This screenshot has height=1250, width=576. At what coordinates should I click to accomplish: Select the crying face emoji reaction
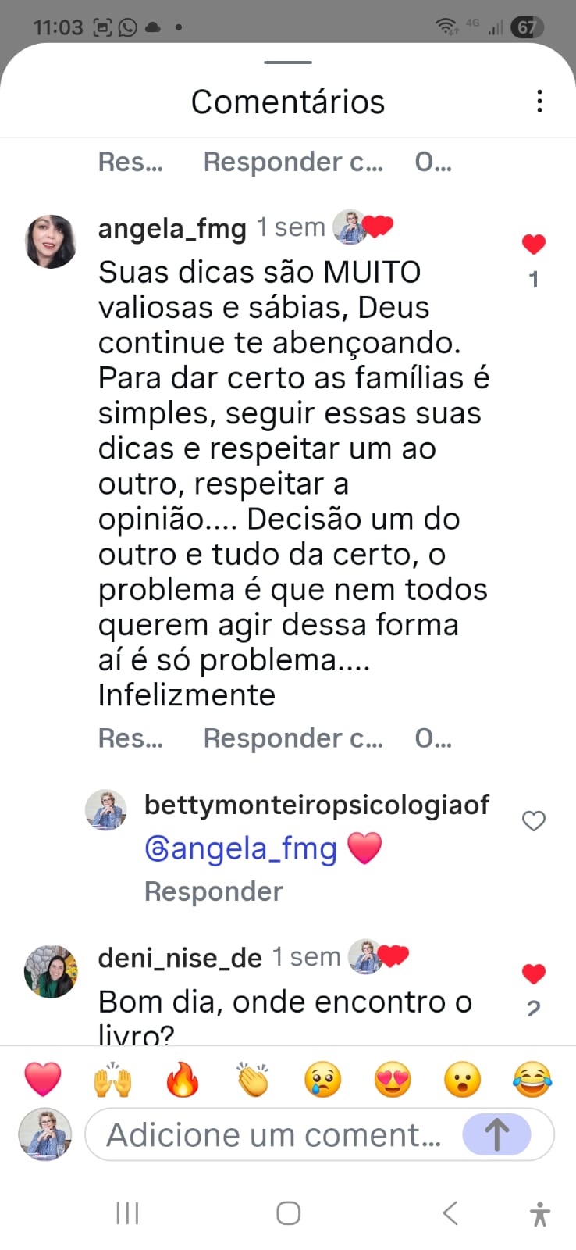(322, 1080)
